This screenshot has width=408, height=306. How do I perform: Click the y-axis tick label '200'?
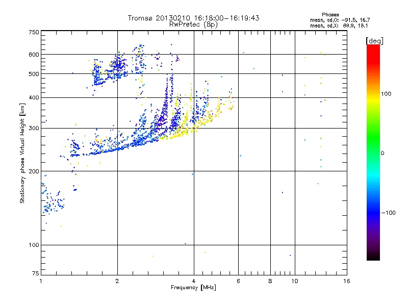[34, 171]
